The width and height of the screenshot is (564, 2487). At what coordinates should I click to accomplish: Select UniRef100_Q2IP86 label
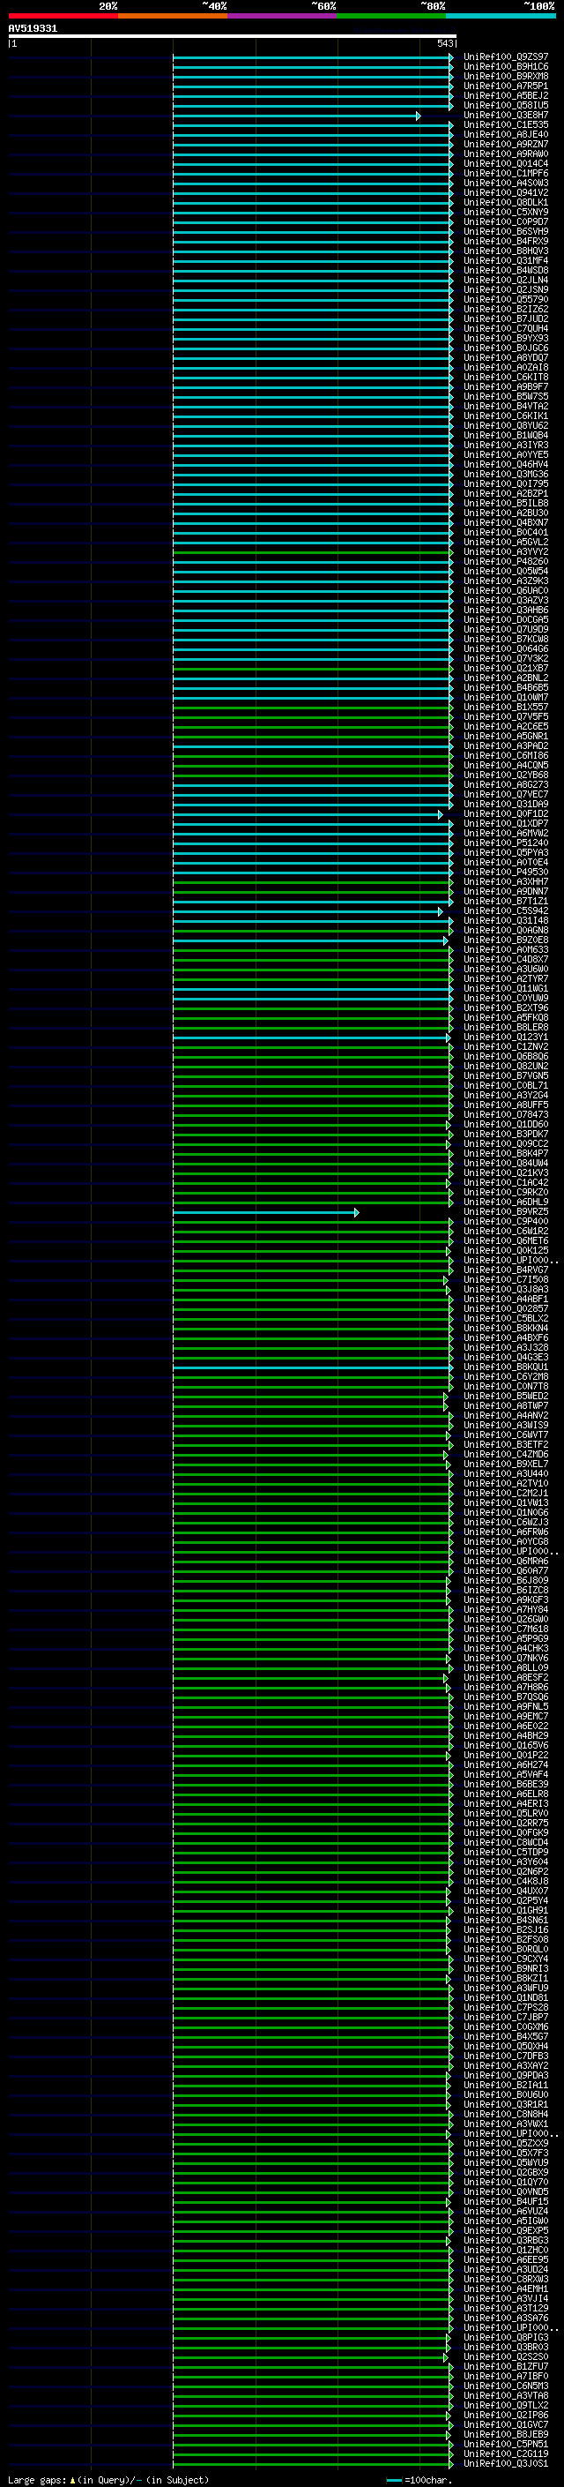point(505,2416)
